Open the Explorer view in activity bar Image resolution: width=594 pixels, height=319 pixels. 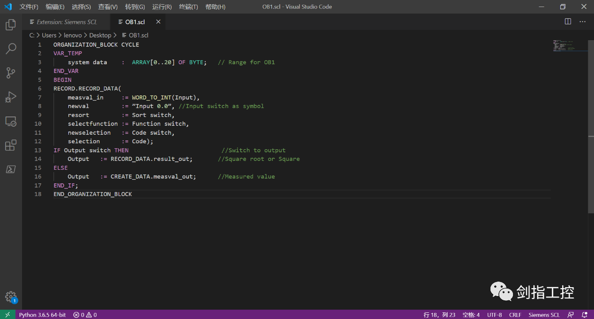[10, 25]
